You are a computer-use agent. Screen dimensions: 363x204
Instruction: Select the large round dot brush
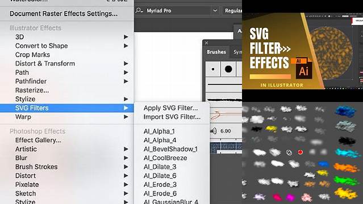click(228, 69)
